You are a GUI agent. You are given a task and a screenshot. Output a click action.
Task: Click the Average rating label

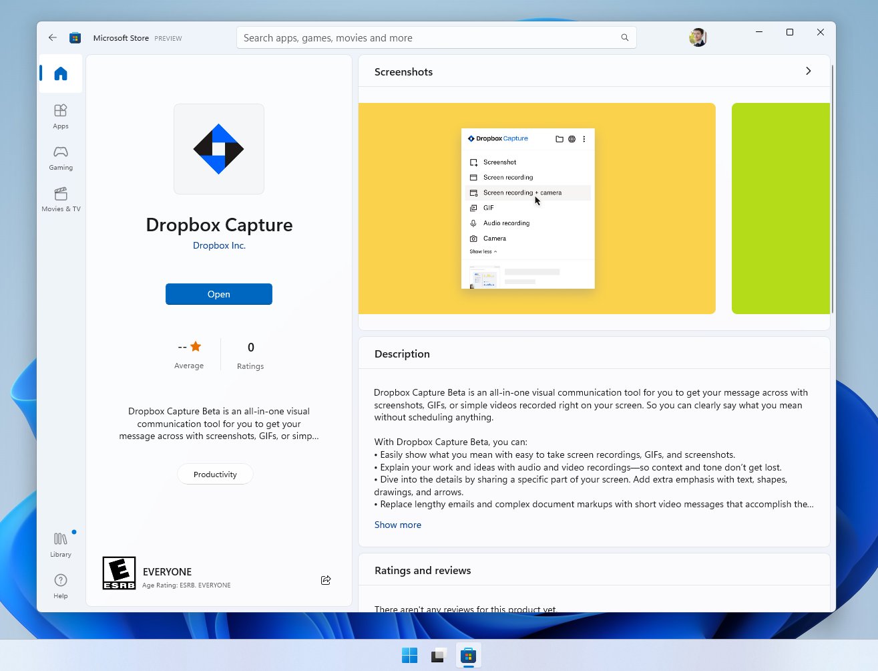(189, 366)
